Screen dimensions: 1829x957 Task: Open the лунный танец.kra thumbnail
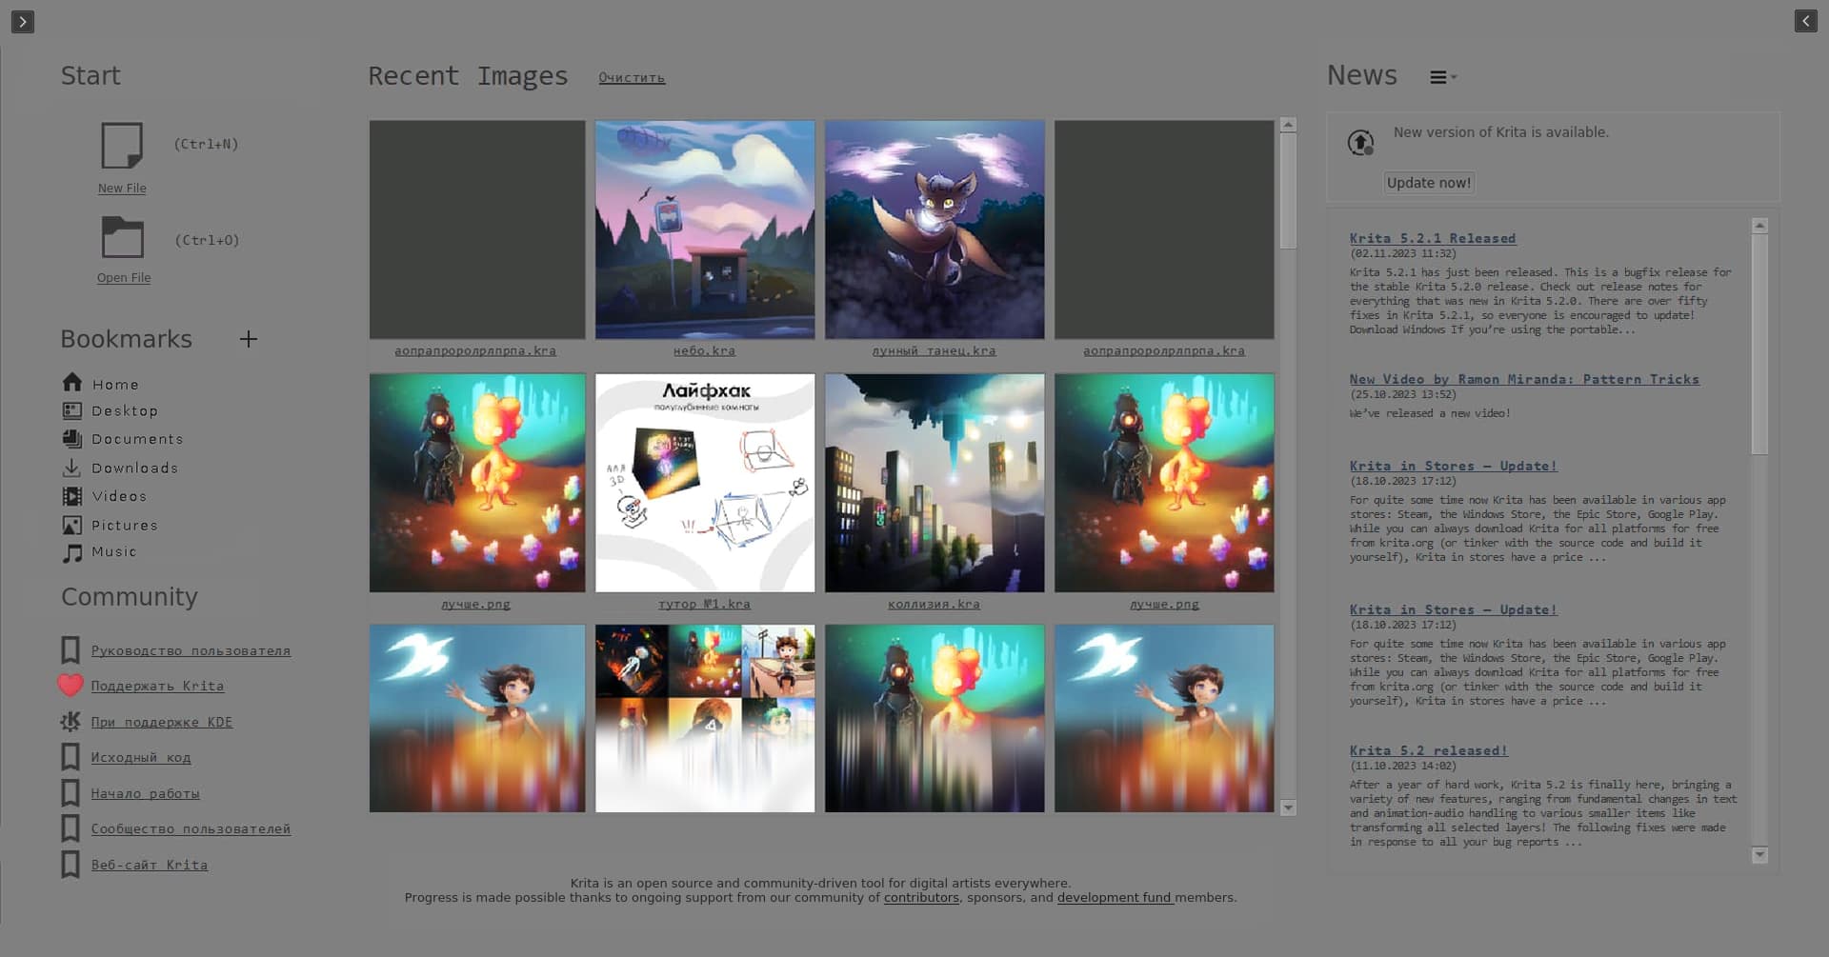935,229
